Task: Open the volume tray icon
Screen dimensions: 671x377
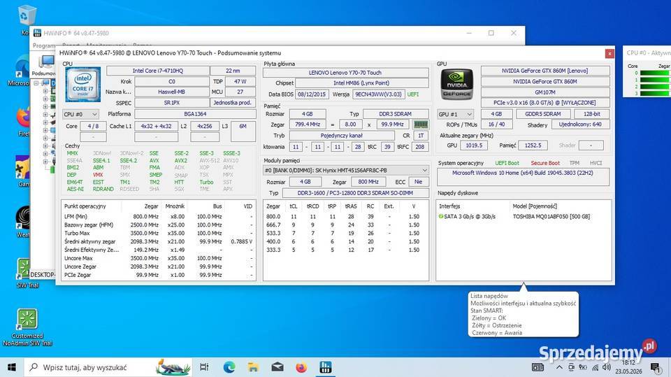Action: pyautogui.click(x=607, y=367)
